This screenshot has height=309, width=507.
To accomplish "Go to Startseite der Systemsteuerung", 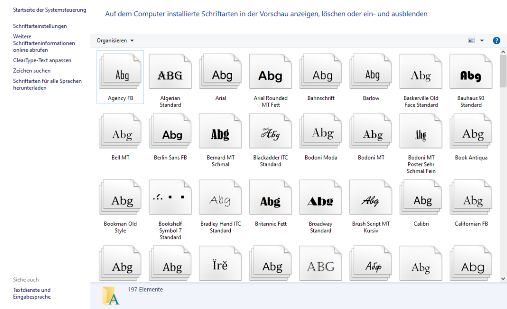I will tap(49, 9).
